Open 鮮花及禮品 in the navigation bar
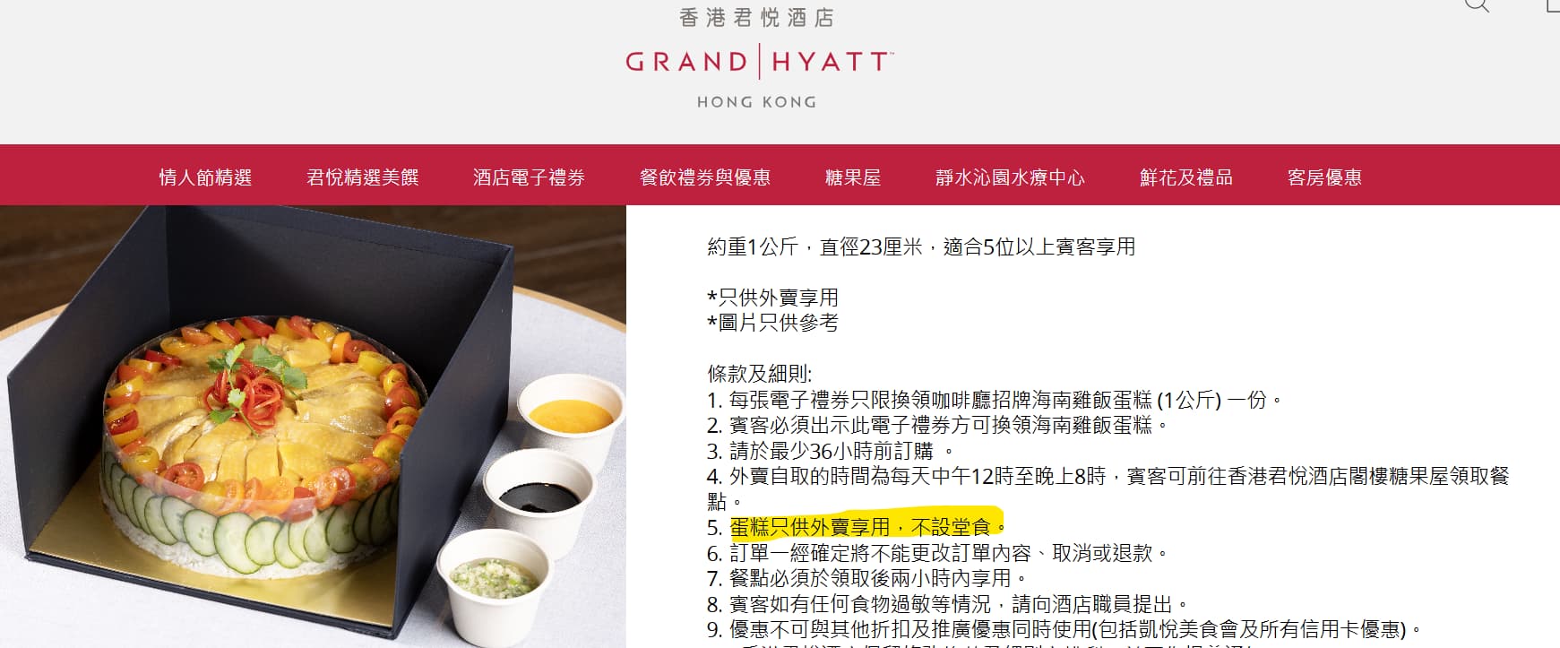This screenshot has width=1560, height=648. 1186,177
